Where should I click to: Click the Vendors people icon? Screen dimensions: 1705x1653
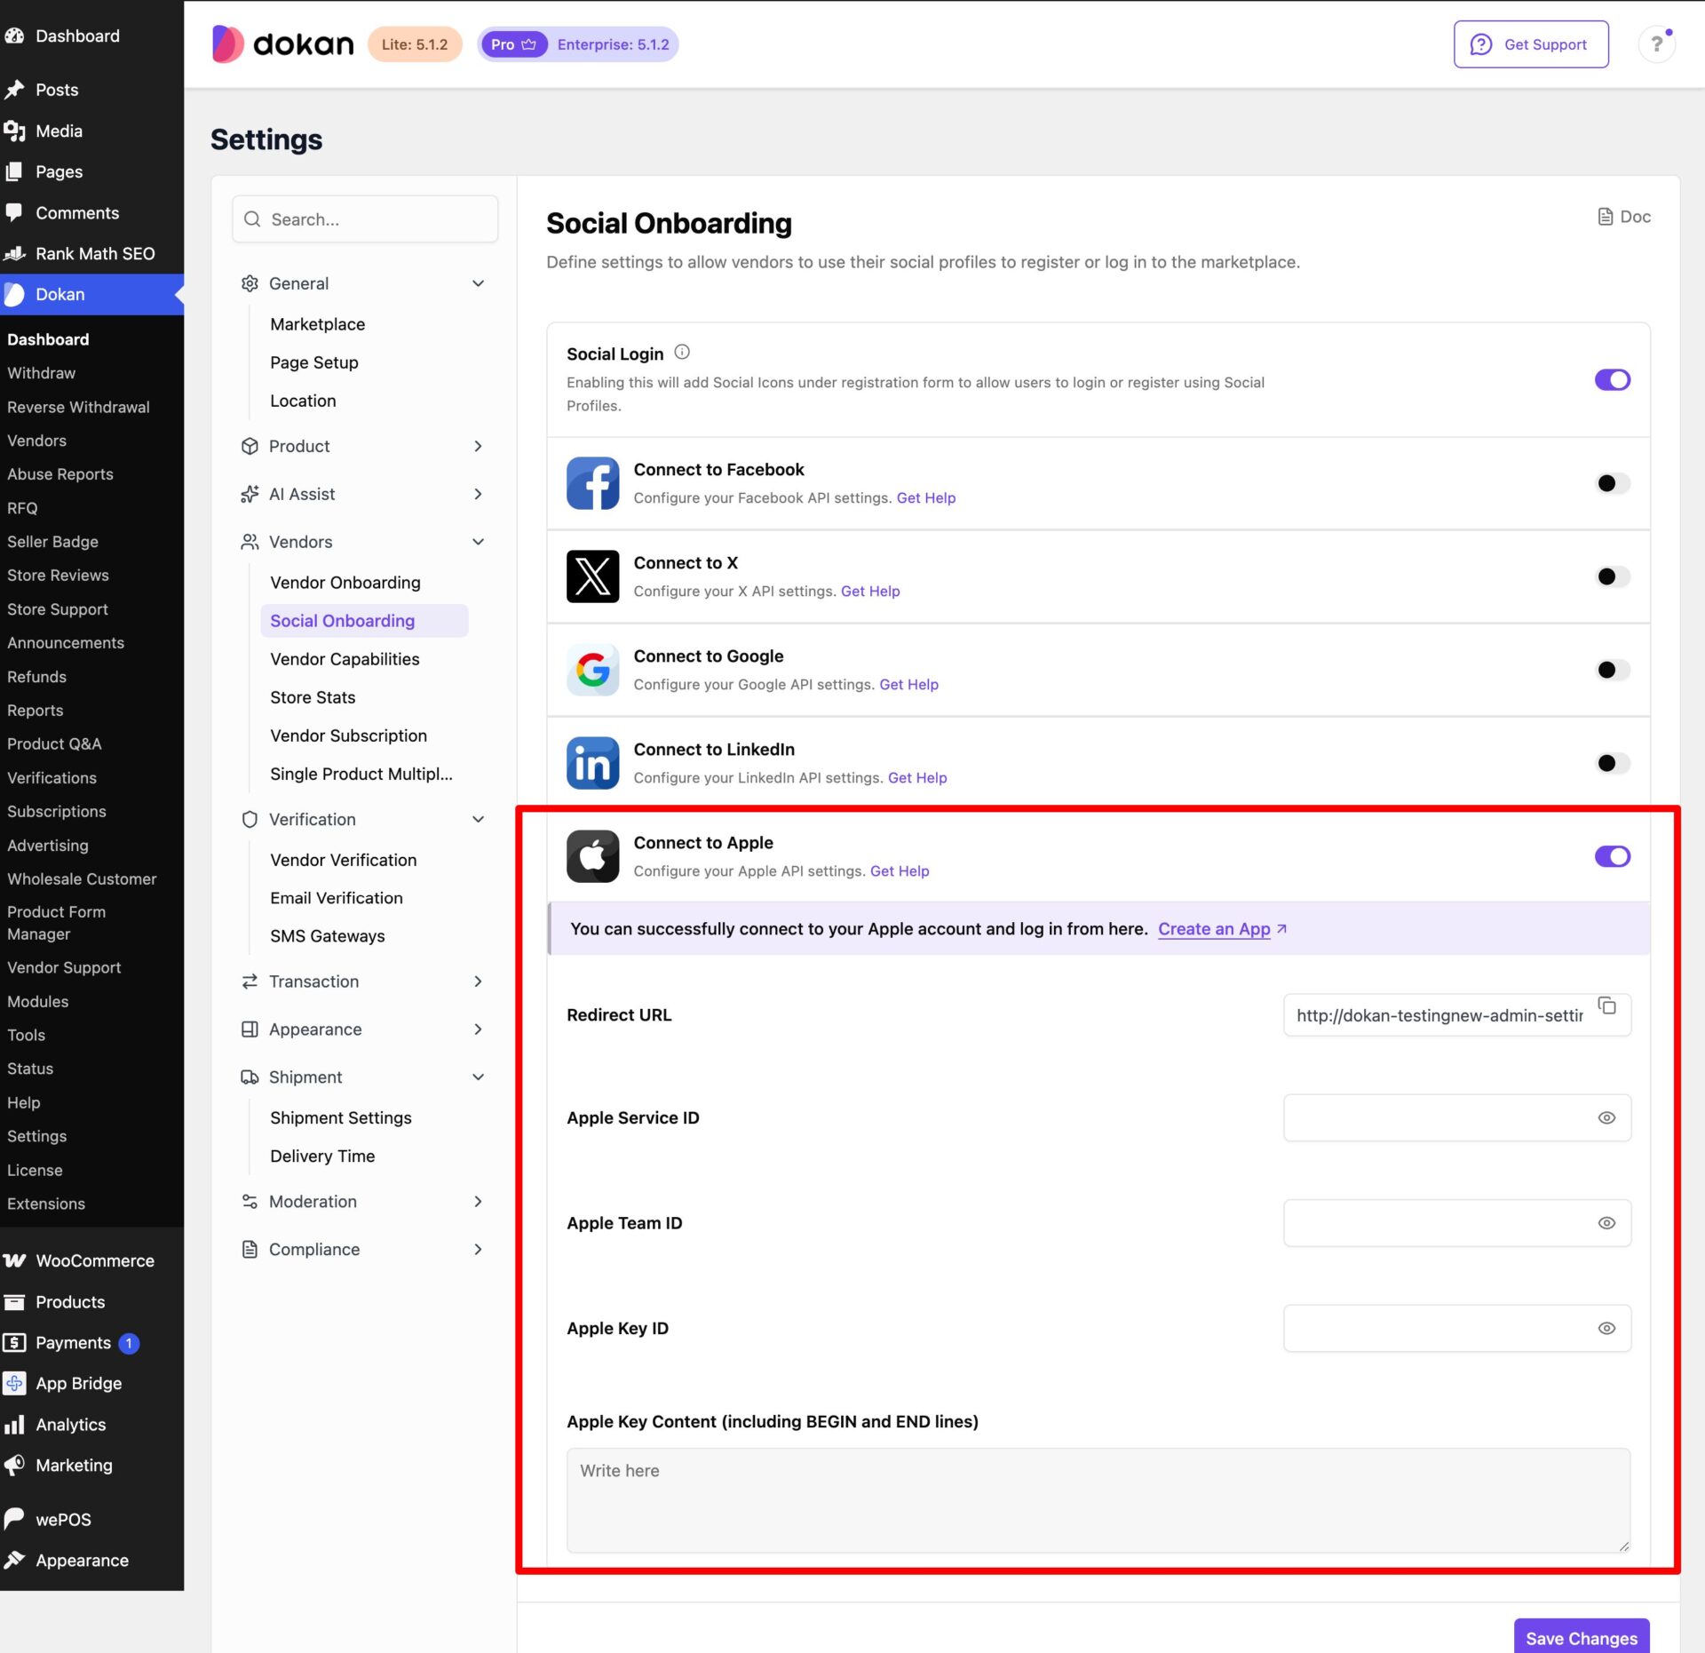pos(250,542)
